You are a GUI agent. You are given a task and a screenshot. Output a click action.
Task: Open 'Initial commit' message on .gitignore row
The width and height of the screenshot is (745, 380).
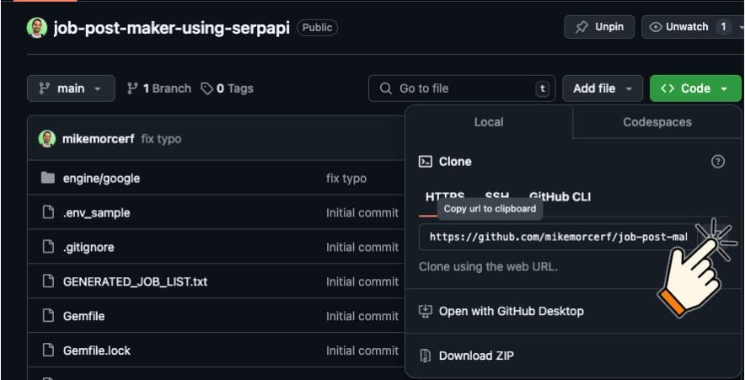pyautogui.click(x=362, y=248)
